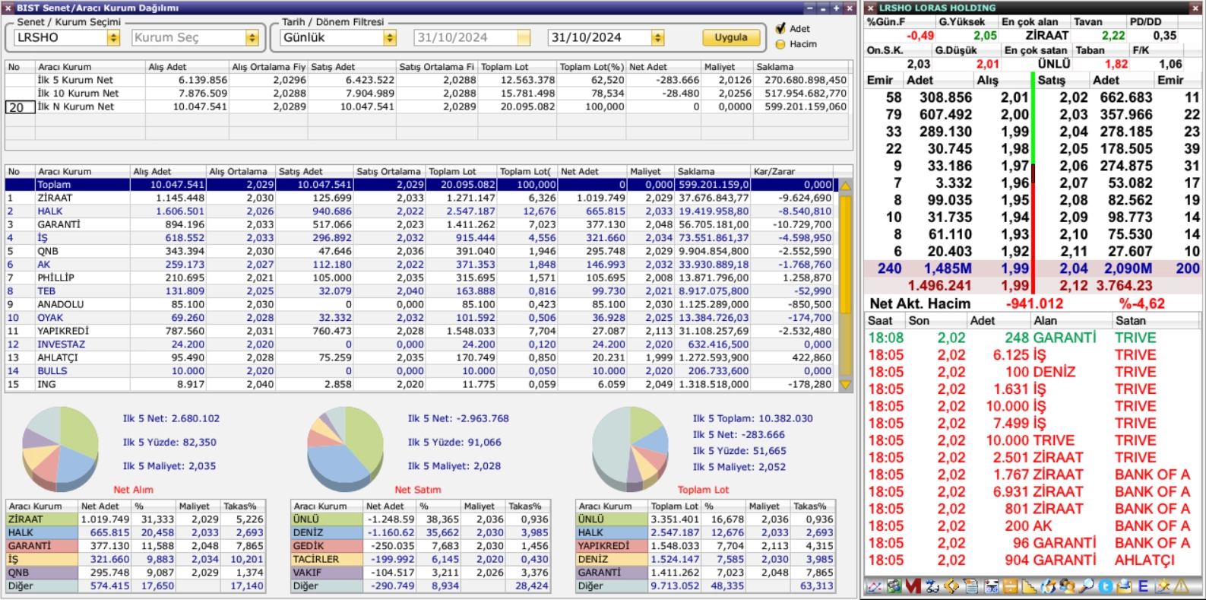
Task: Click İlk 10 Kurum Net summary row
Action: pyautogui.click(x=427, y=94)
